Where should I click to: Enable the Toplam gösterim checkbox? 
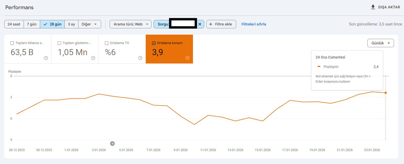point(59,43)
